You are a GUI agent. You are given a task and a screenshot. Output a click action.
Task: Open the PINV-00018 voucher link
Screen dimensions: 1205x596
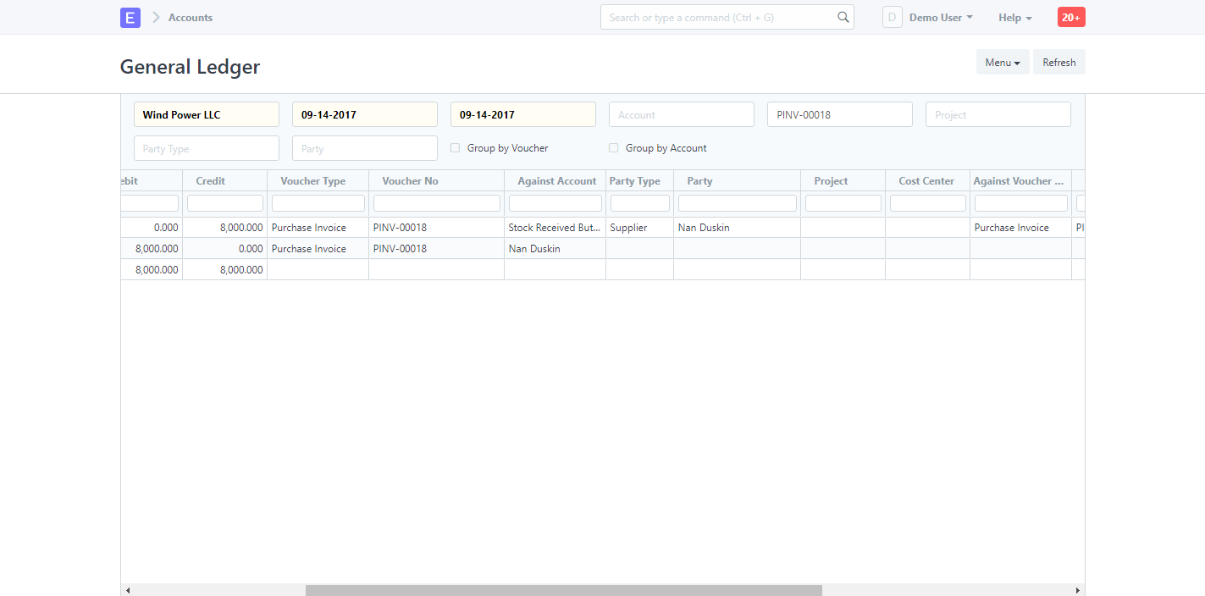(x=400, y=227)
